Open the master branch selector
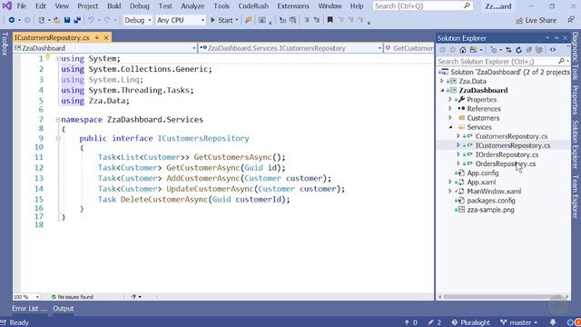Image resolution: width=581 pixels, height=327 pixels. 518,322
